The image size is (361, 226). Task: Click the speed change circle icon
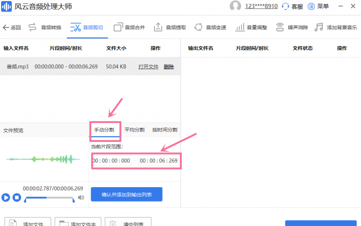click(198, 27)
